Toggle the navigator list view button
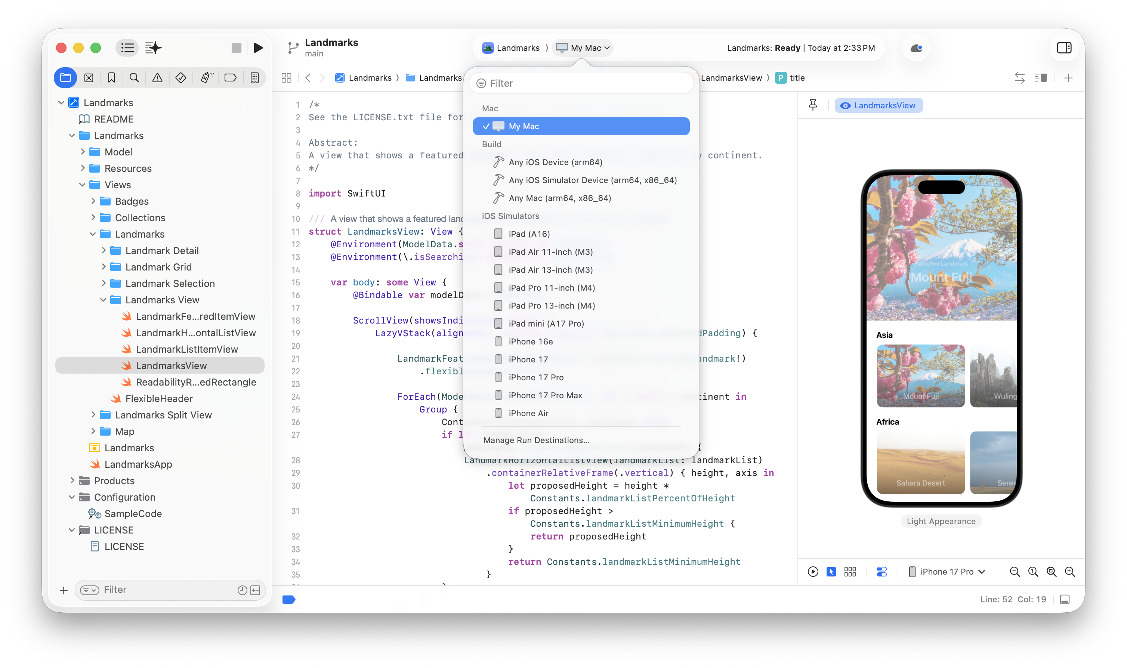 point(127,48)
